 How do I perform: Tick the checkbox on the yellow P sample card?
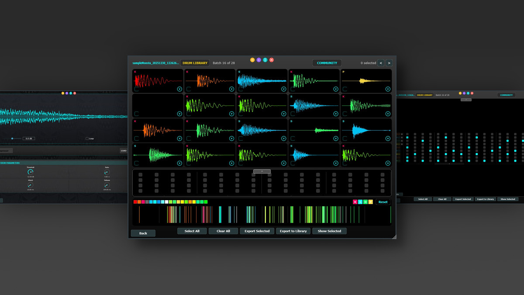(345, 89)
